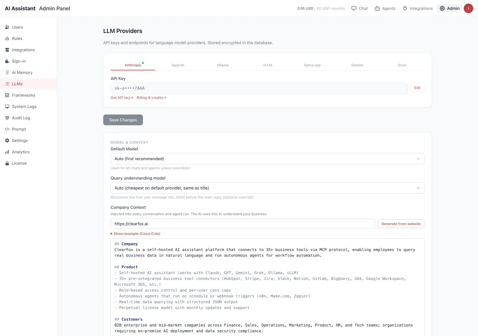Viewport: 478px width, 336px height.
Task: Switch to the Gemini provider tab
Action: 357,65
